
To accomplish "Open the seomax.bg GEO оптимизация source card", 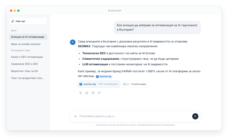I will 99,84.
